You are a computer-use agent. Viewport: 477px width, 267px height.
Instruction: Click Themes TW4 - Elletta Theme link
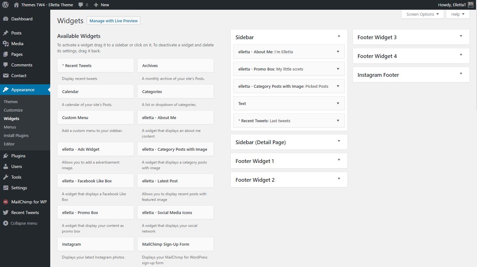pos(47,5)
